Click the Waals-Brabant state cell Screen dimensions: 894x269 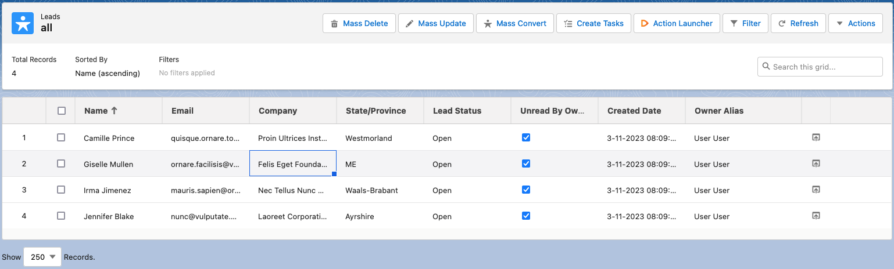(380, 190)
